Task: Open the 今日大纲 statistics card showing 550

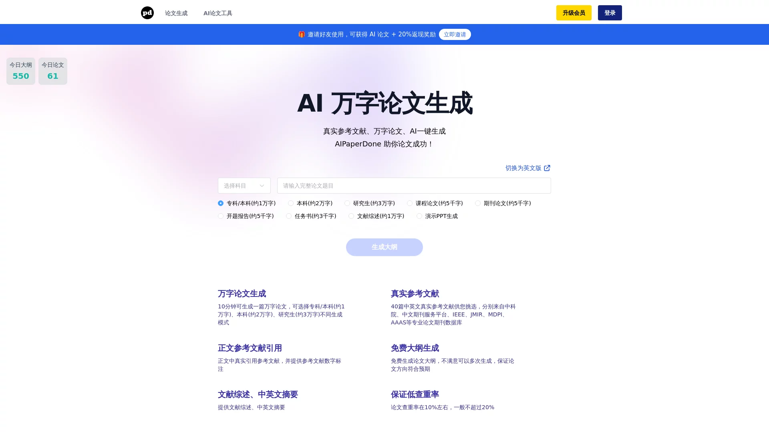Action: pos(20,71)
